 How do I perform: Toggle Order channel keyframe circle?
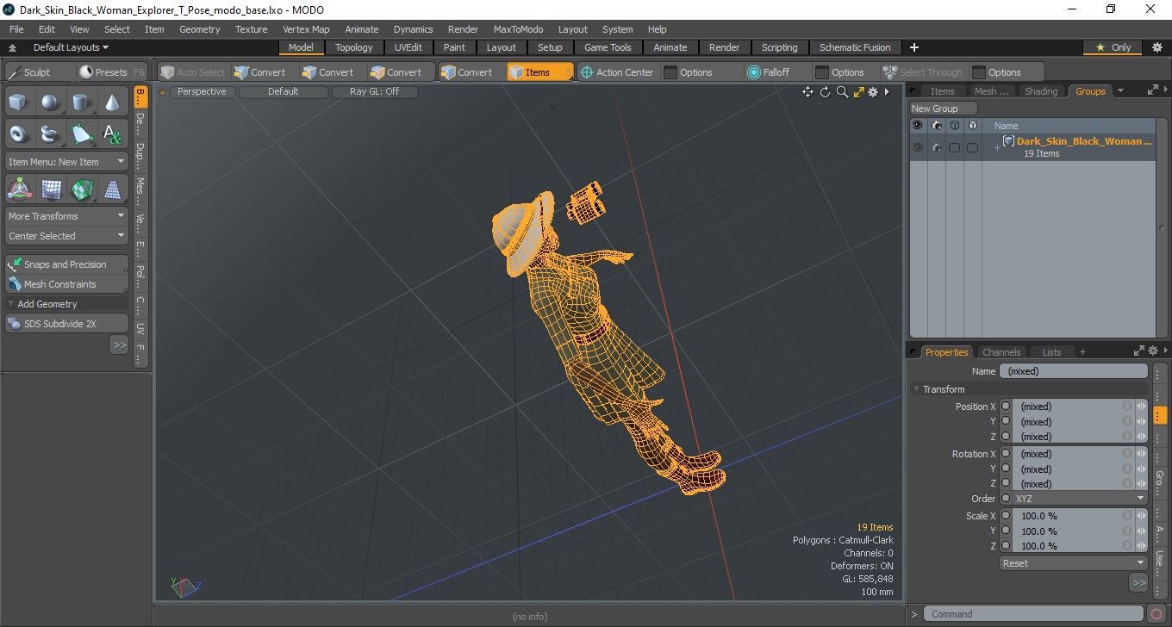point(1006,499)
